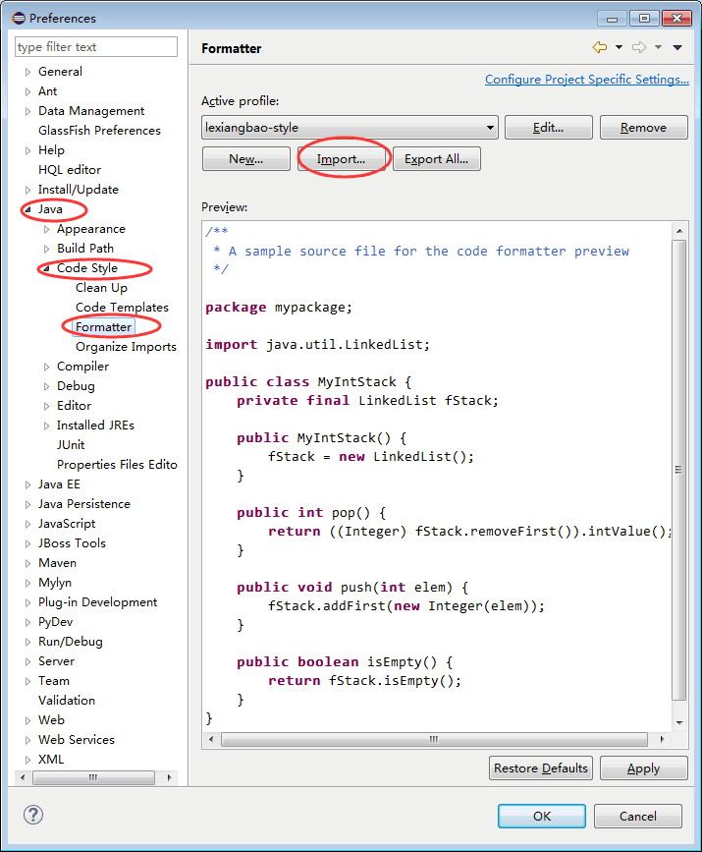Expand the Build Path node
Image resolution: width=702 pixels, height=852 pixels.
click(x=47, y=249)
